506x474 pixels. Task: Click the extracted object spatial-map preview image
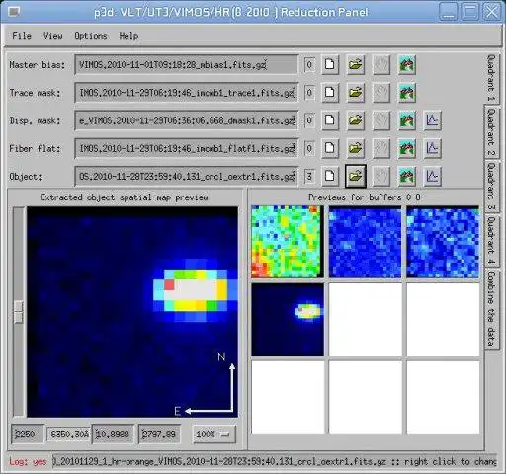(132, 312)
